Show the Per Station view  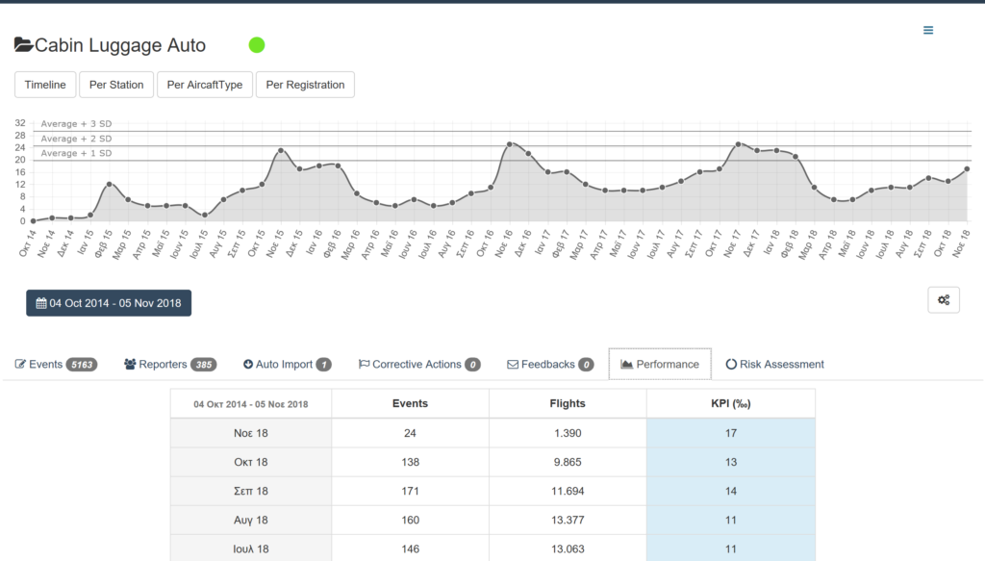[116, 85]
